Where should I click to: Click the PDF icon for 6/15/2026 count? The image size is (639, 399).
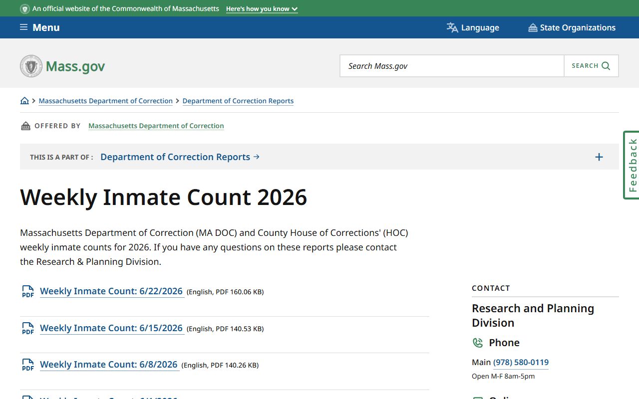28,328
